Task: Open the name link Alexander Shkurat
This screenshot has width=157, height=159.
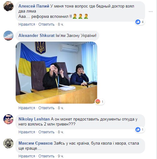Action: 36,36
